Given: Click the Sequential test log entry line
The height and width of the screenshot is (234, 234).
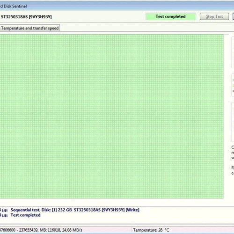Looking at the screenshot, I should tap(75, 210).
